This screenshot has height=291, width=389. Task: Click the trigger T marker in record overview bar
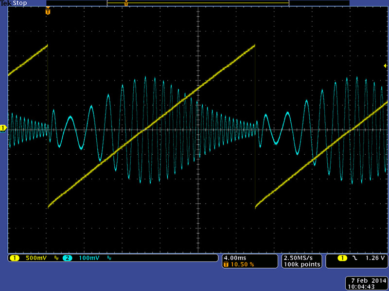126,3
